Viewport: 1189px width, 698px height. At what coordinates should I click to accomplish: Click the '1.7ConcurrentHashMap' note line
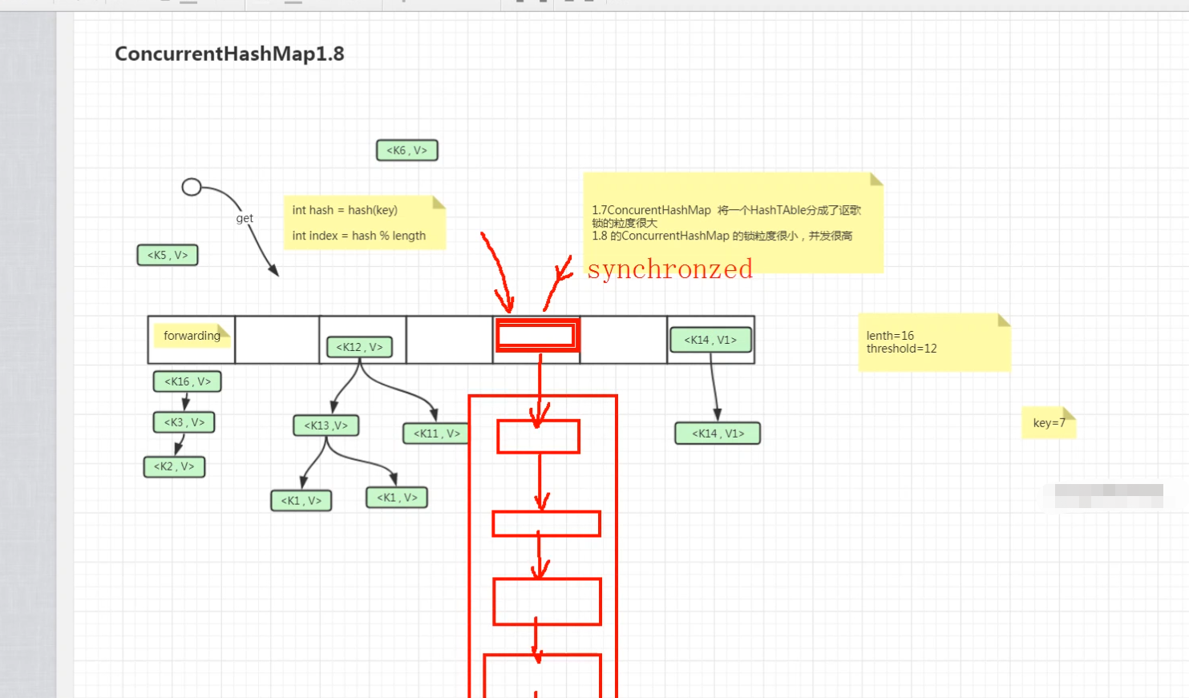tap(726, 210)
